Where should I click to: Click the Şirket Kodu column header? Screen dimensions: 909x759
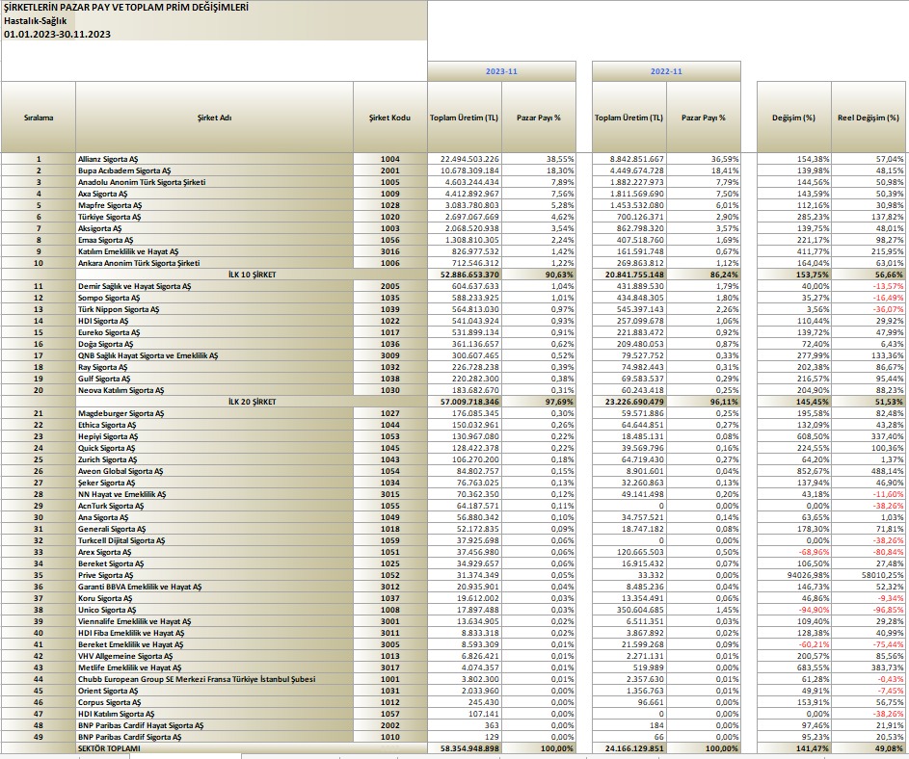tap(390, 118)
